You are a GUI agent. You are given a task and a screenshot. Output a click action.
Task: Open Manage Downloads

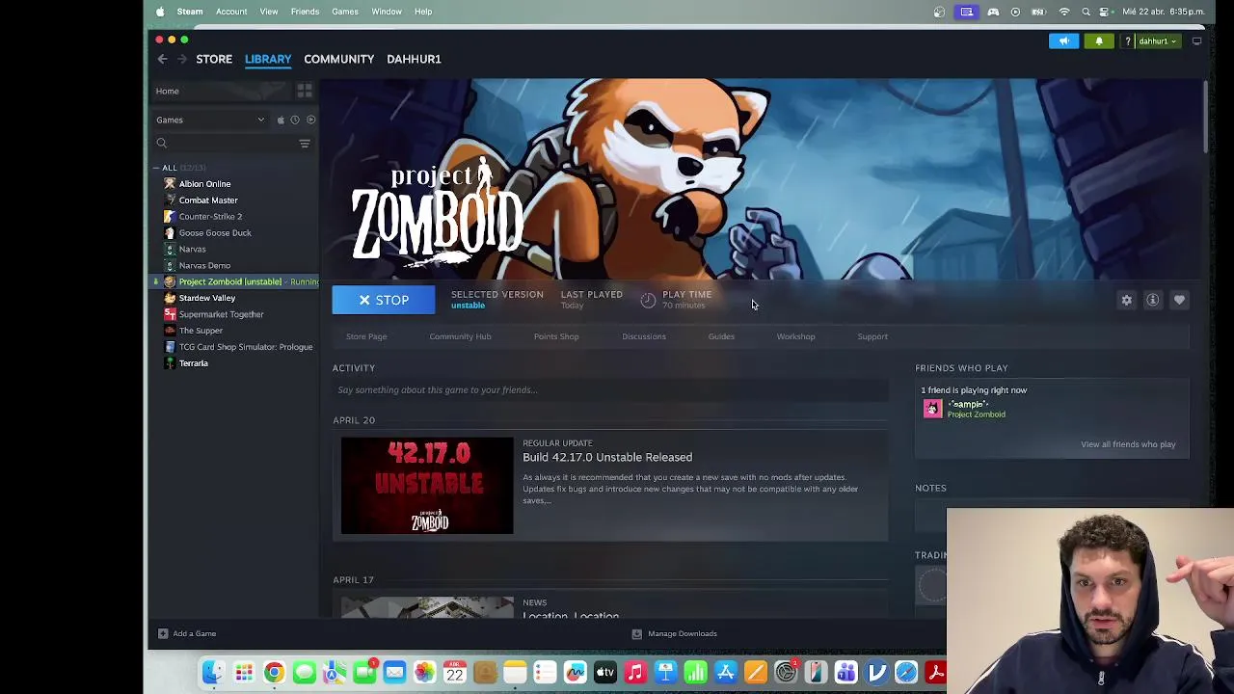(674, 633)
